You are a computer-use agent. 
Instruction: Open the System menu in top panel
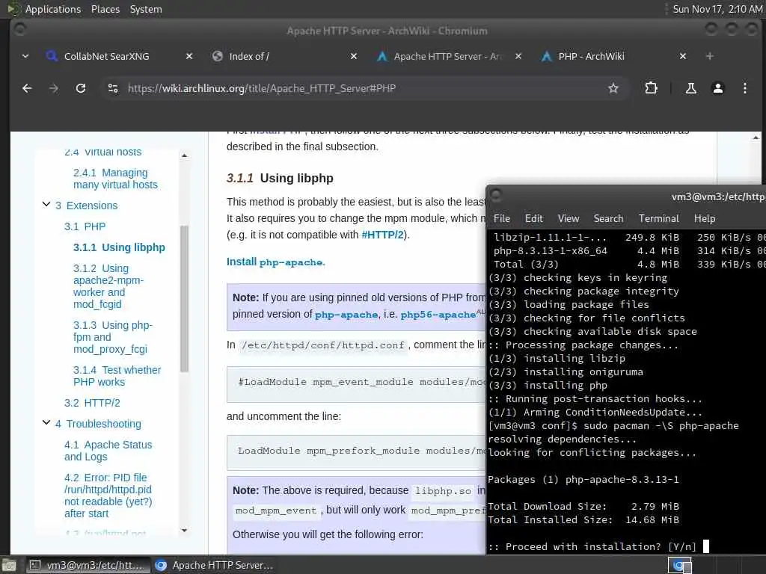click(146, 9)
